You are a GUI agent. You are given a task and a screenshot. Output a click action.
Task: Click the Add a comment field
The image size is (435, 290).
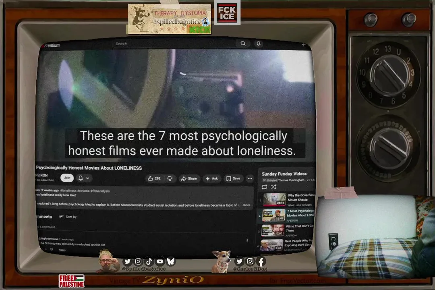[x=143, y=227]
